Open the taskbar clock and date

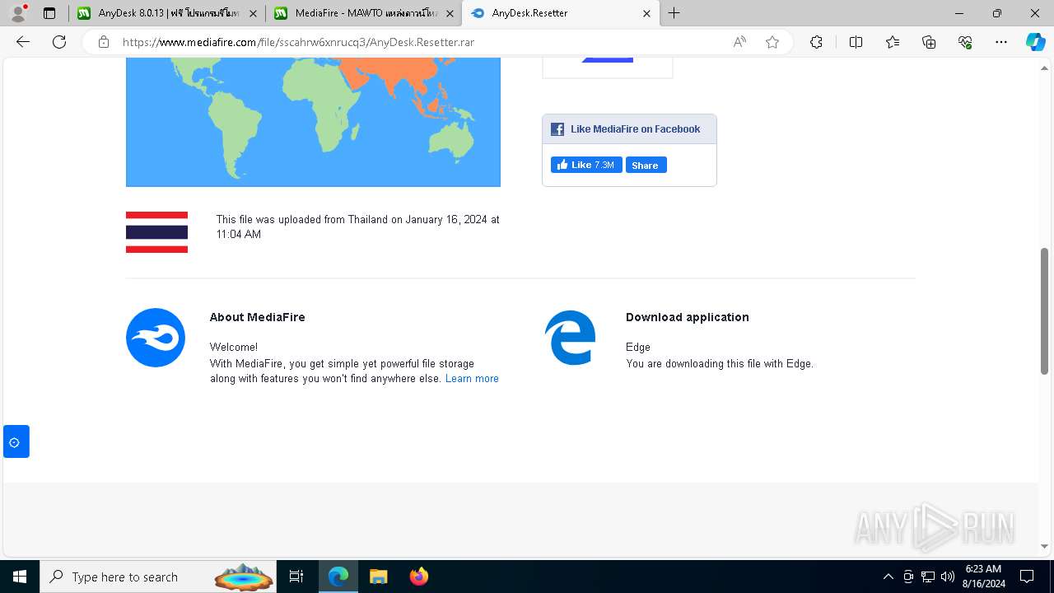point(983,577)
